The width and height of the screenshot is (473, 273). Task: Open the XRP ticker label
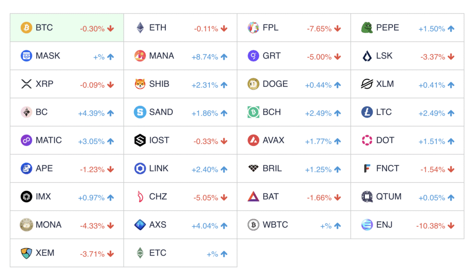point(44,84)
